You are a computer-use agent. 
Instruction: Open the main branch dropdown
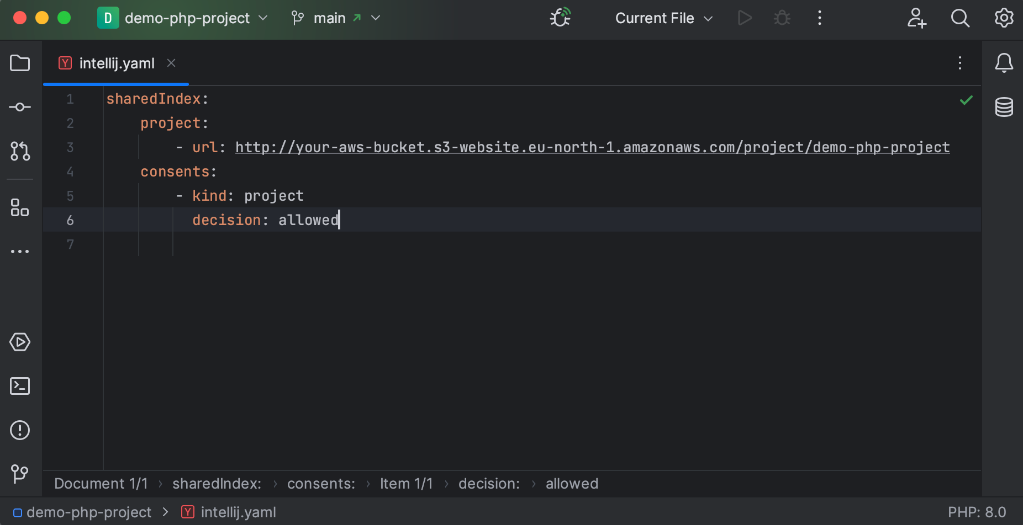[x=335, y=18]
